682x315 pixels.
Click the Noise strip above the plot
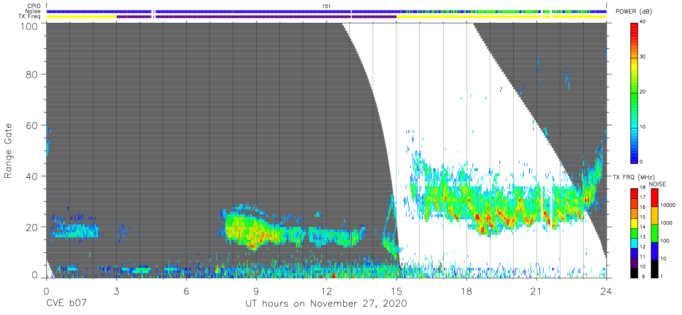coord(327,11)
